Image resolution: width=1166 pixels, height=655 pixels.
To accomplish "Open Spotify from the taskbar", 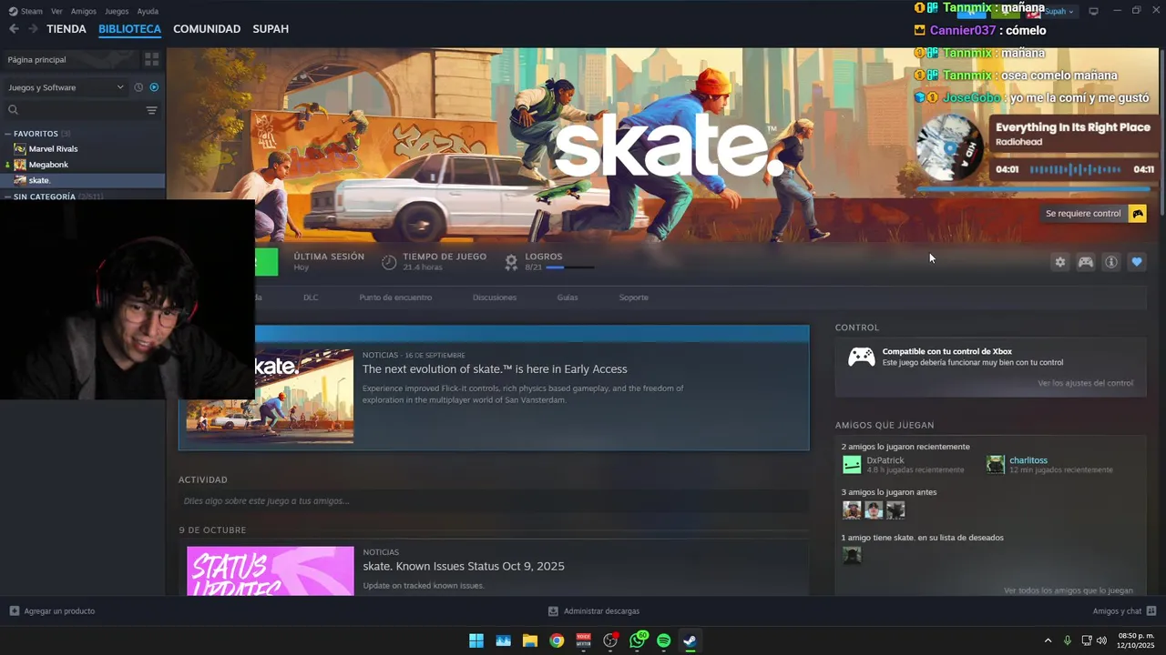I will (663, 640).
